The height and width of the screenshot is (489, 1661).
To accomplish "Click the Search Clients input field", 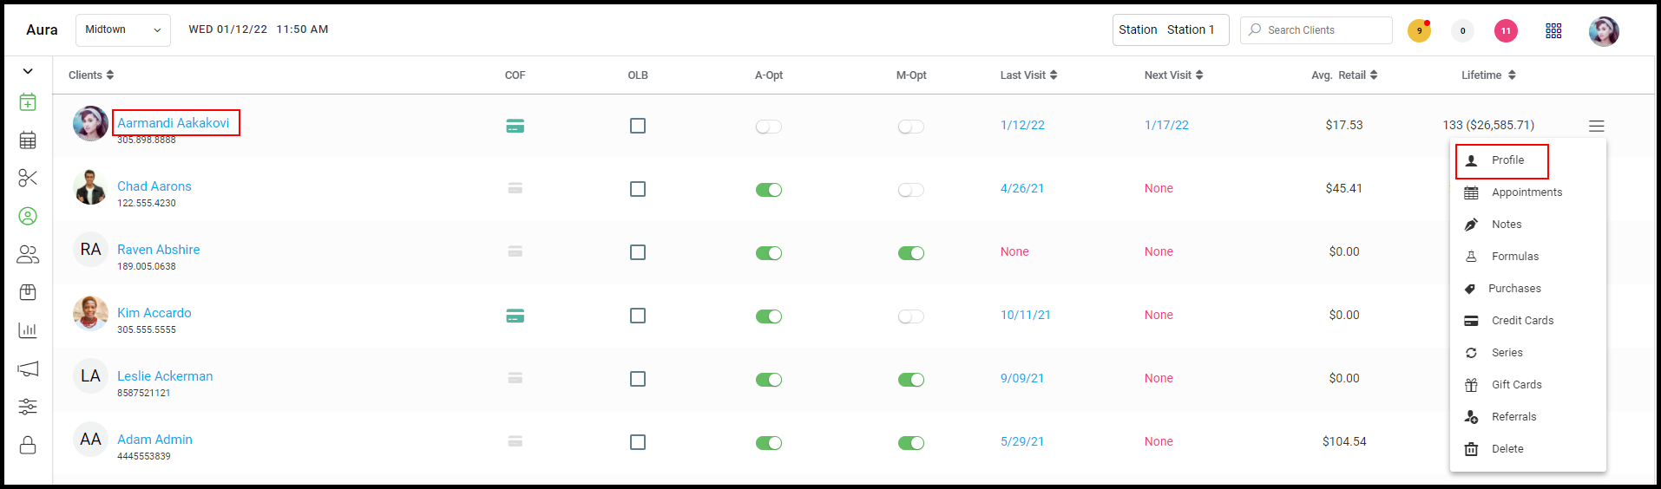I will click(x=1316, y=30).
